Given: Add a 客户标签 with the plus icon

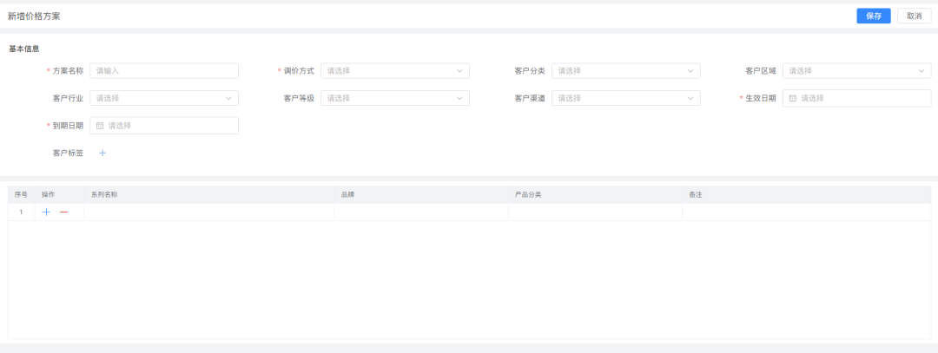Looking at the screenshot, I should click(102, 153).
